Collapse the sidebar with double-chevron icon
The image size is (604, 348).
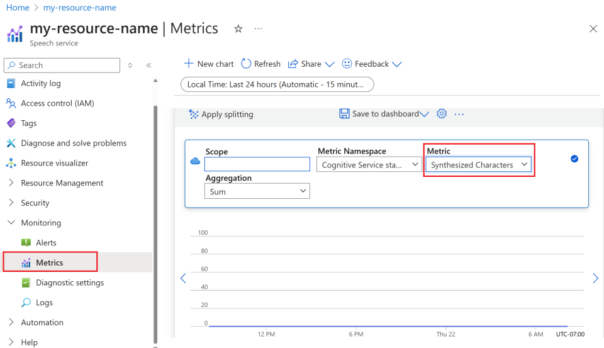tap(149, 65)
